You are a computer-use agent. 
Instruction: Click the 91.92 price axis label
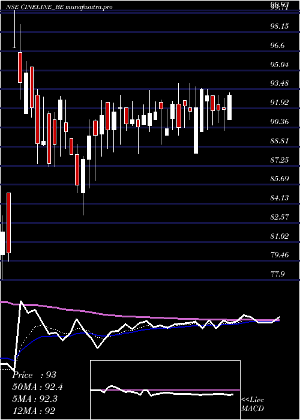(280, 103)
